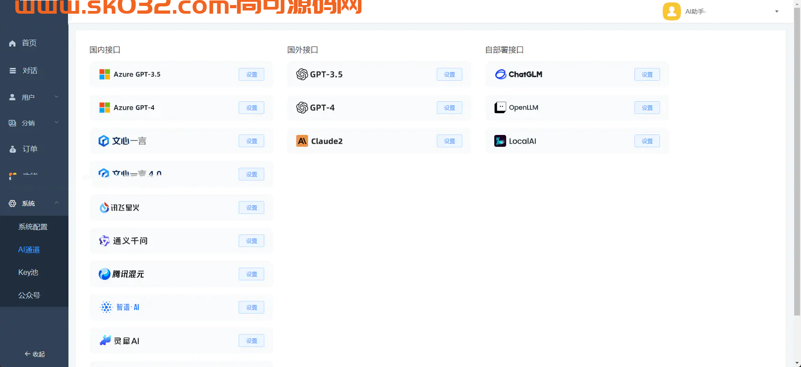This screenshot has height=367, width=801.
Task: Click the 智谱·AI dotted logo
Action: point(106,307)
